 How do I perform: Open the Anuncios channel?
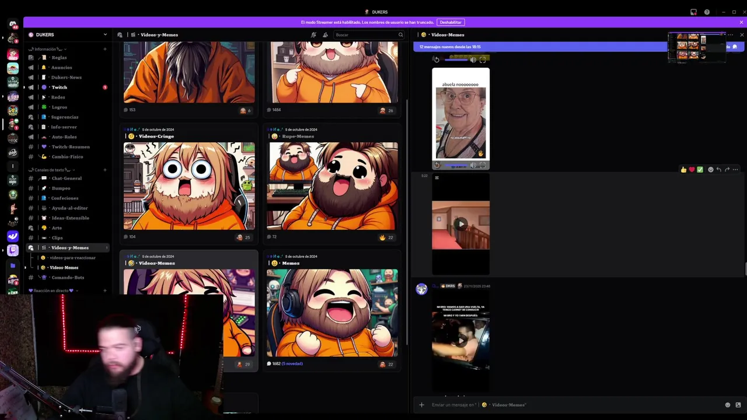point(68,67)
